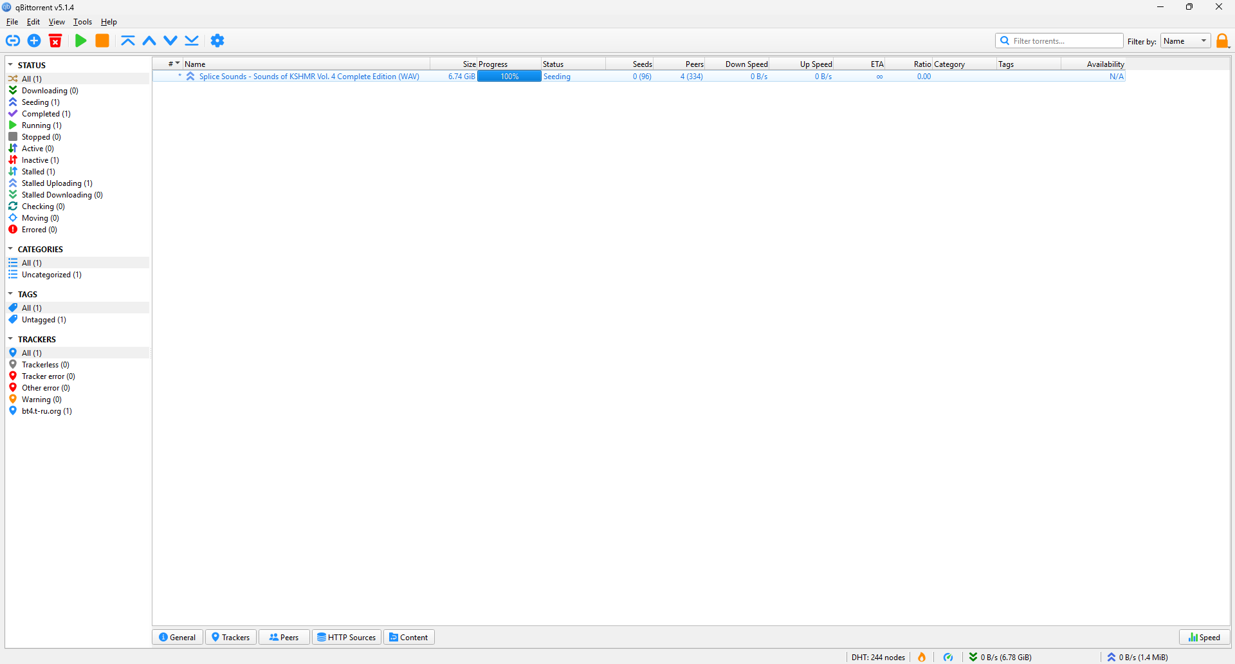Screen dimensions: 1235x664
Task: Click the red Remove torrent trash icon
Action: (55, 41)
